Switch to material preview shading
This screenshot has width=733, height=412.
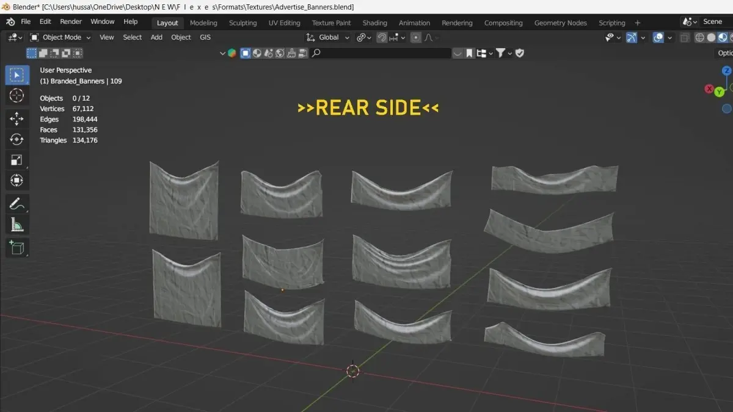[x=723, y=37]
